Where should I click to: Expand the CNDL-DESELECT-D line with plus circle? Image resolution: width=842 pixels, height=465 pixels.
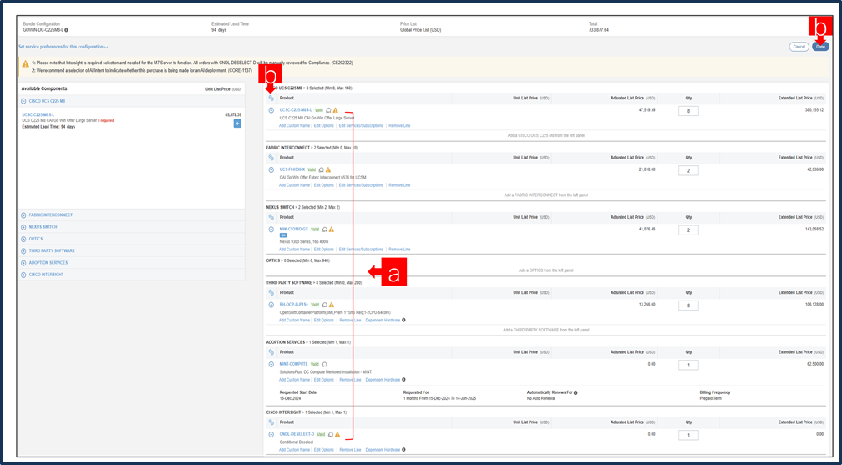(x=271, y=434)
